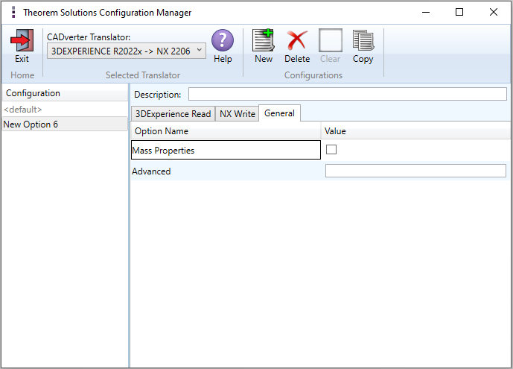
Task: Close the Configuration Manager window
Action: (x=494, y=12)
